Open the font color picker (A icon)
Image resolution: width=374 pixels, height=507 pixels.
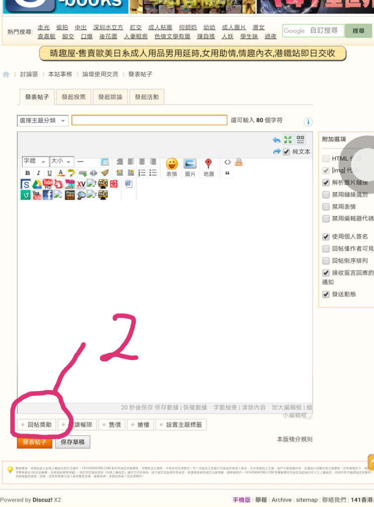pos(60,173)
